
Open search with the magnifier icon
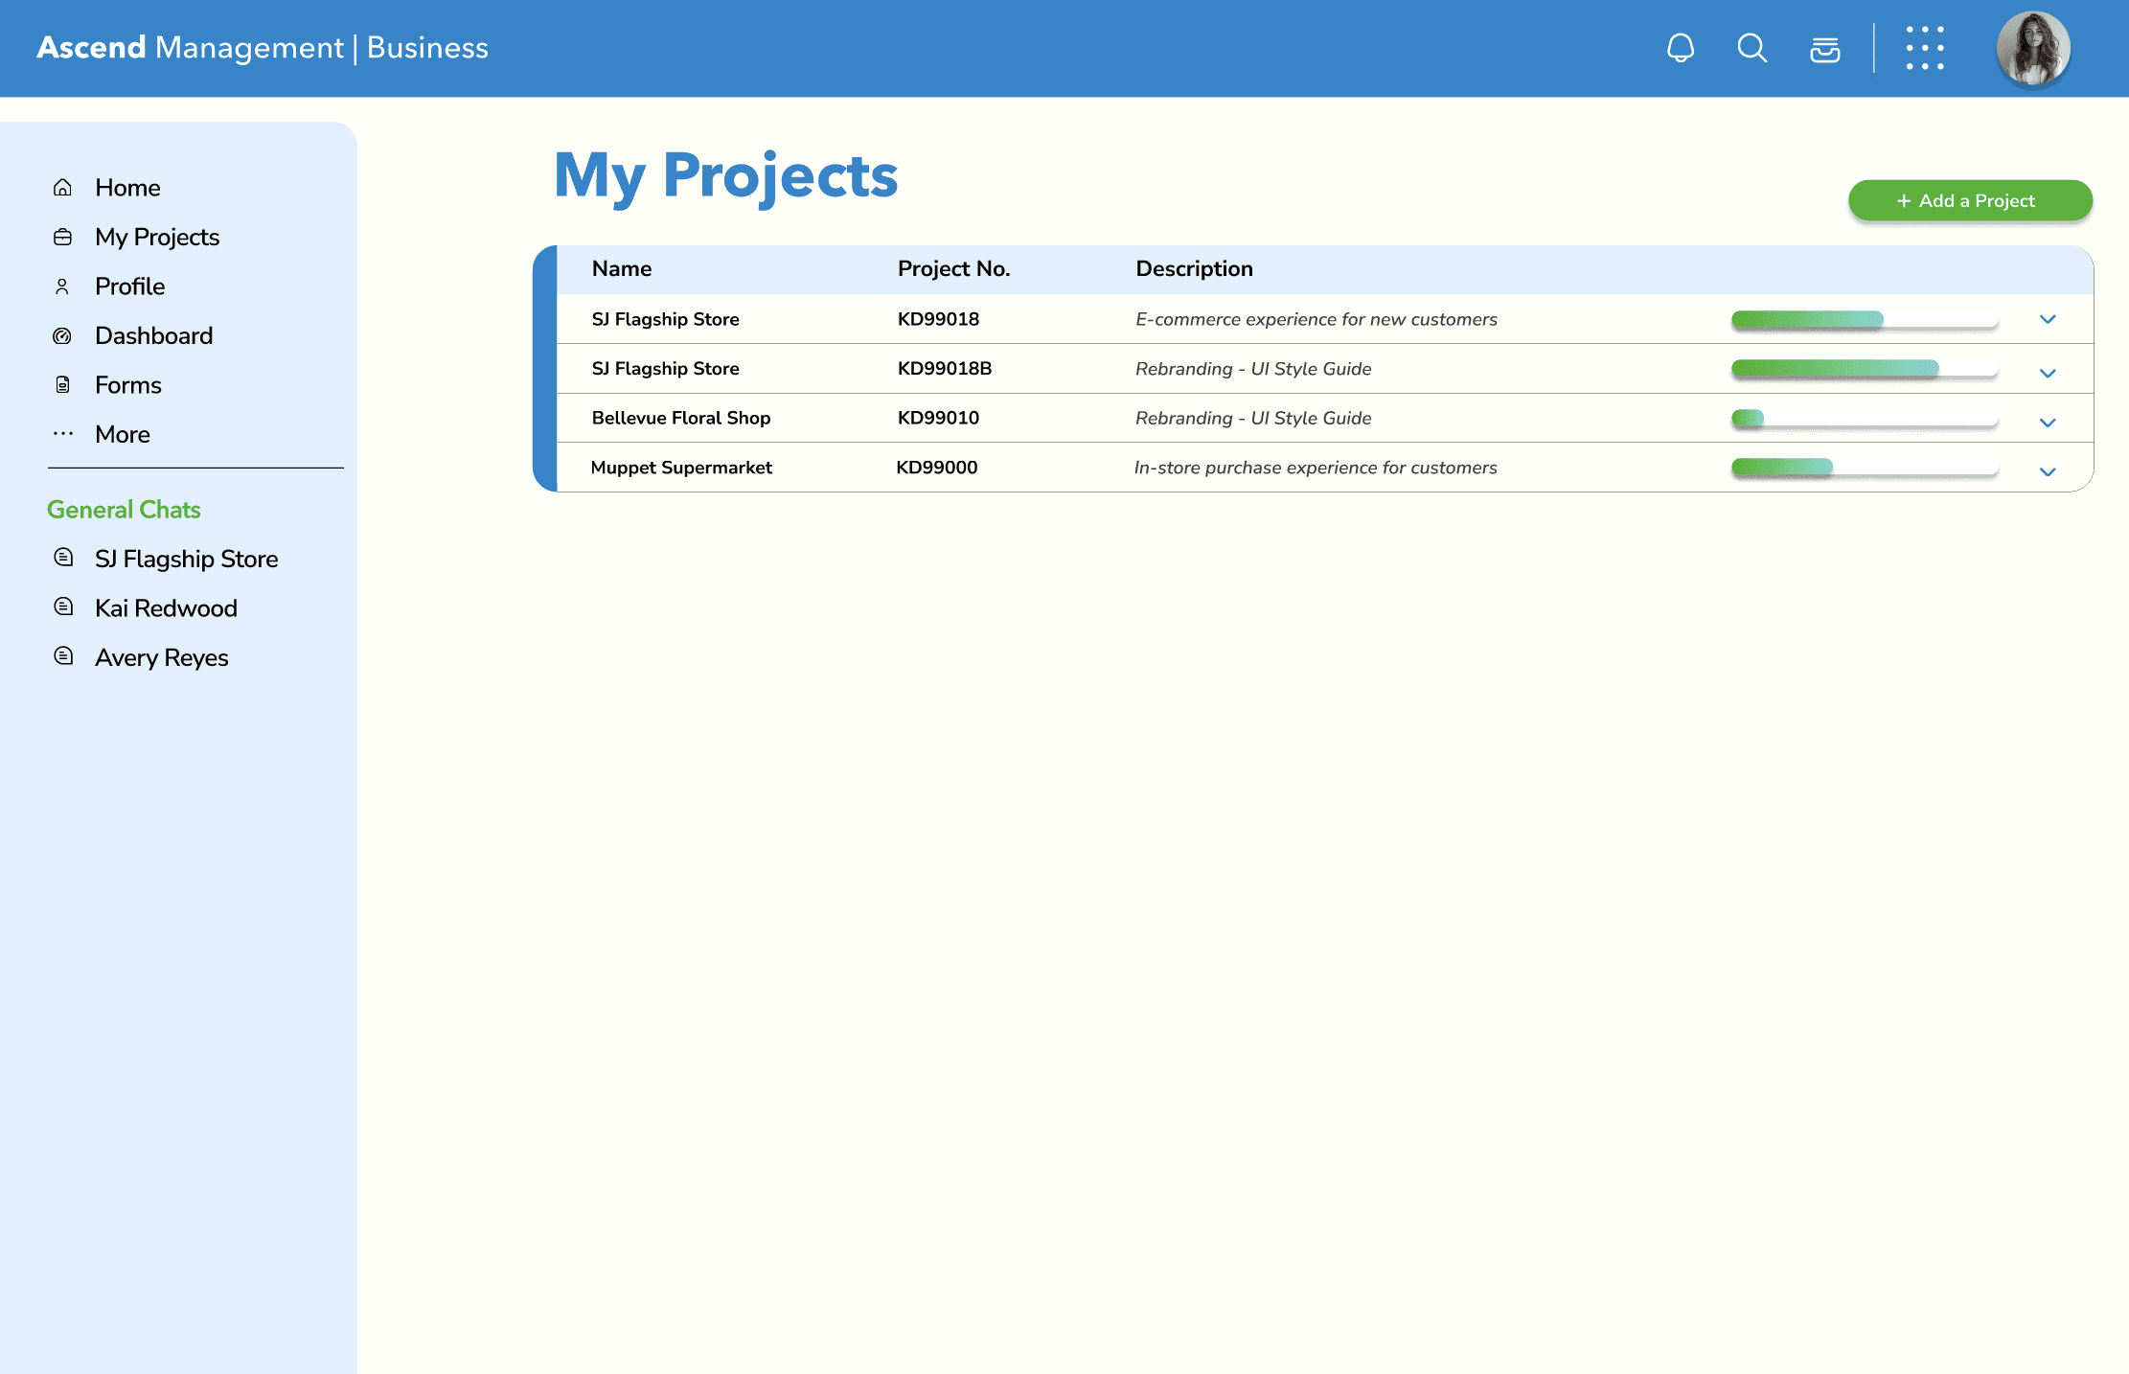pos(1751,48)
